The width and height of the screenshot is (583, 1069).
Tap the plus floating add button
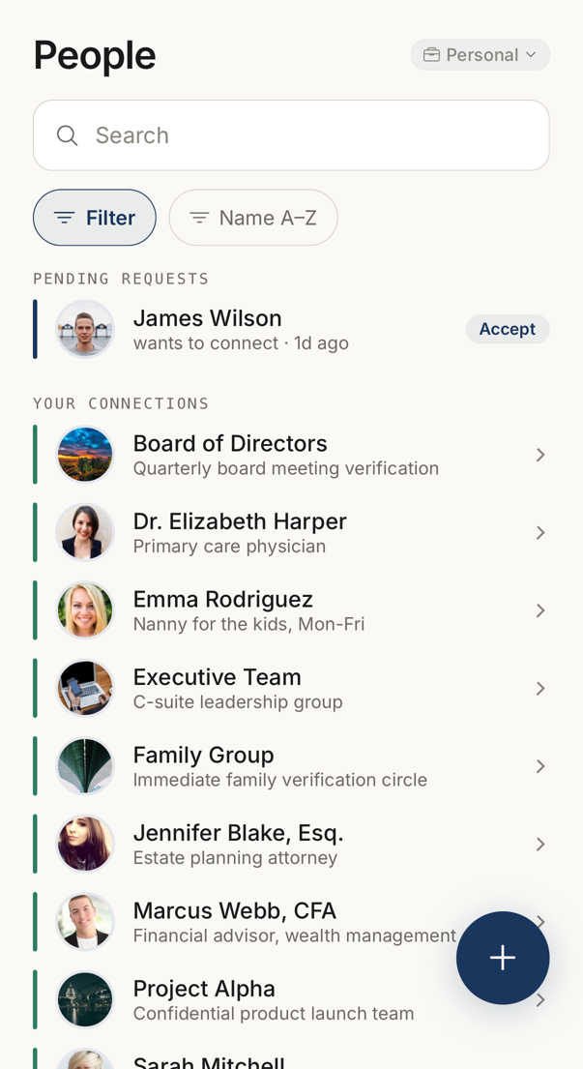point(503,957)
